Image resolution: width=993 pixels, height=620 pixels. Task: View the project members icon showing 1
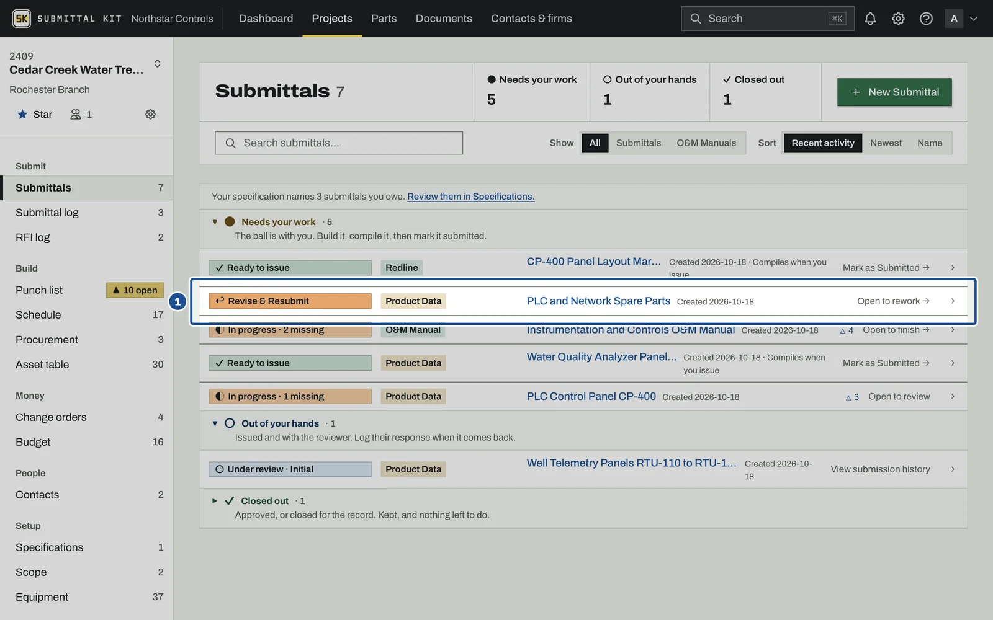(81, 114)
